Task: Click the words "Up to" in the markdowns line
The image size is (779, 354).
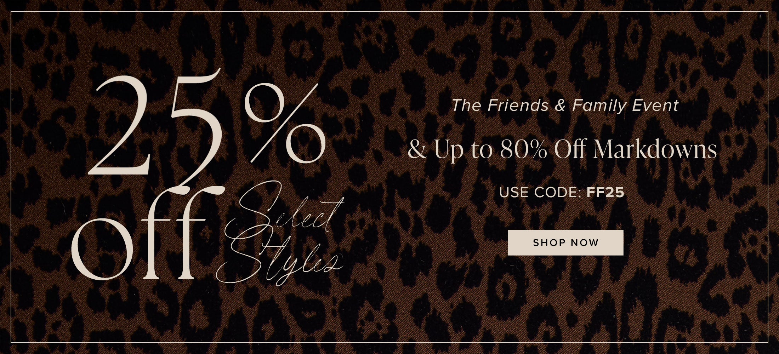Action: point(463,152)
